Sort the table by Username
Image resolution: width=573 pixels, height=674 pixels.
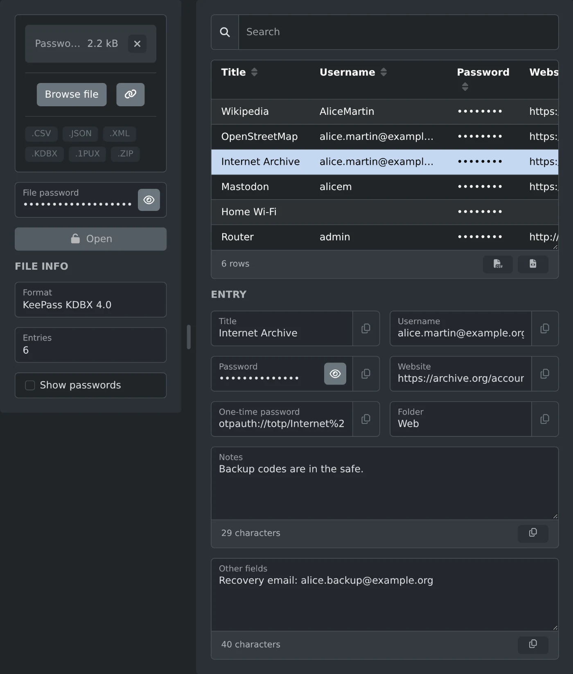click(384, 72)
